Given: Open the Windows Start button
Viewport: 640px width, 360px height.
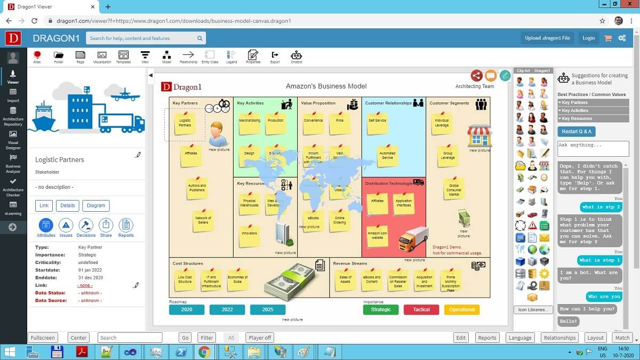Looking at the screenshot, I should (10, 352).
